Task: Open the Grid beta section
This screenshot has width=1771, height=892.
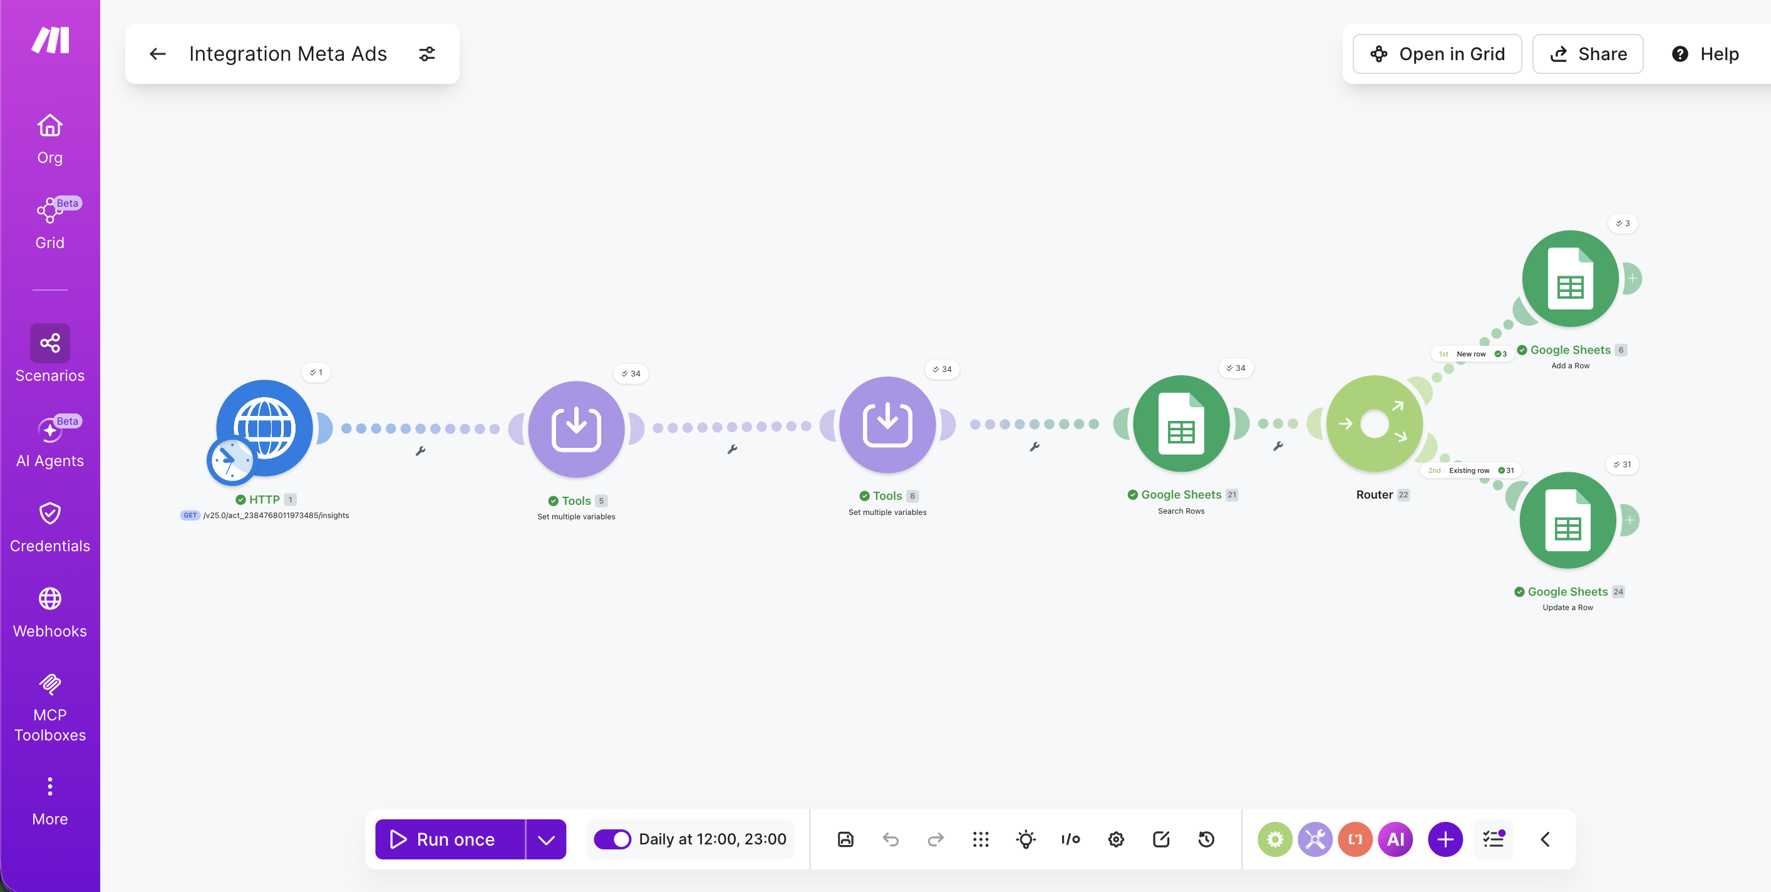Action: point(49,224)
